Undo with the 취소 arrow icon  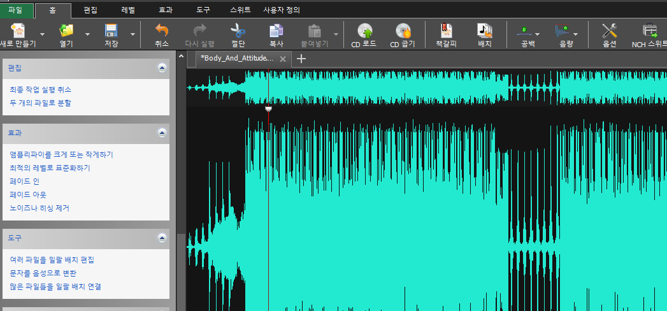pyautogui.click(x=162, y=31)
